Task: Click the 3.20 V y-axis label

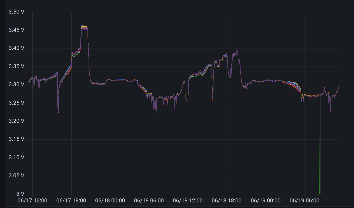Action: (x=16, y=121)
